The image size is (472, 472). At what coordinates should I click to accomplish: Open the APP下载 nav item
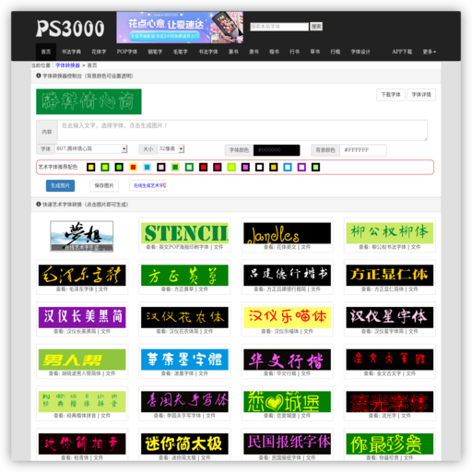point(402,52)
